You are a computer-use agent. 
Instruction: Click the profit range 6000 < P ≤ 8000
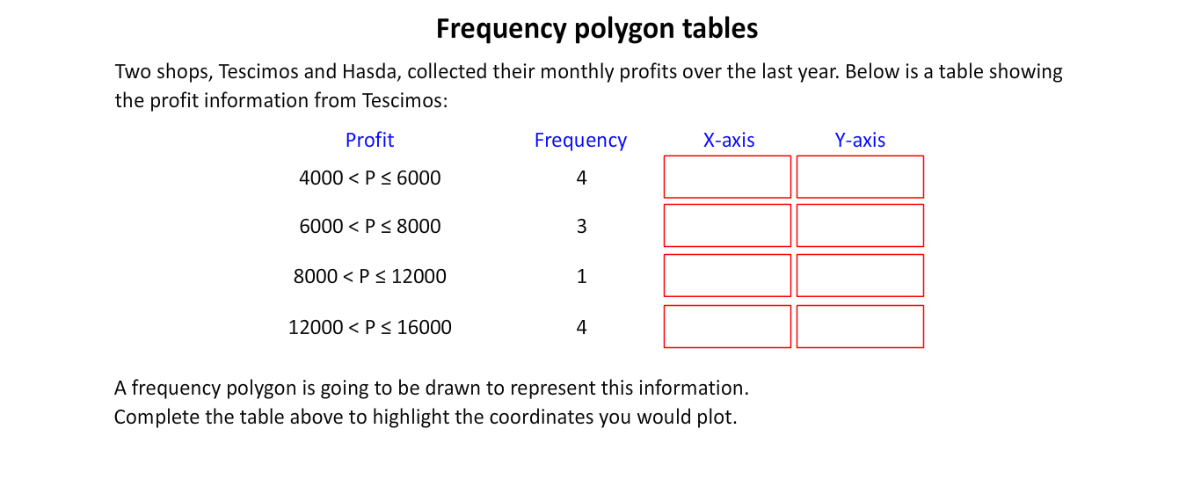pyautogui.click(x=370, y=227)
